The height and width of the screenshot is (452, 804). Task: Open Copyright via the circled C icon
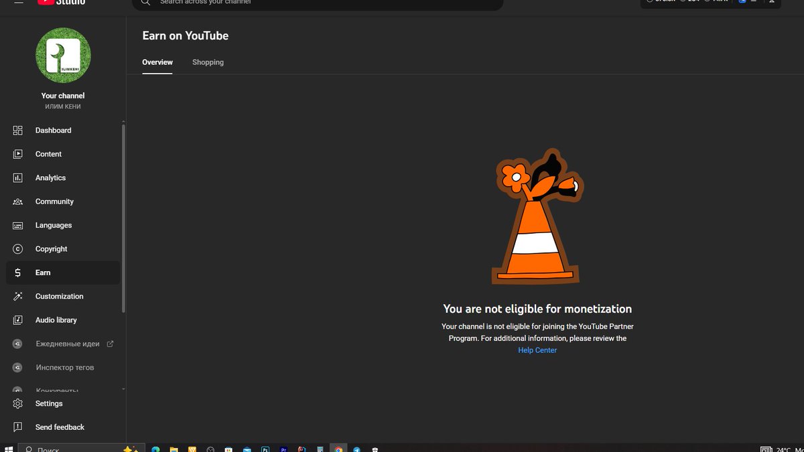18,249
